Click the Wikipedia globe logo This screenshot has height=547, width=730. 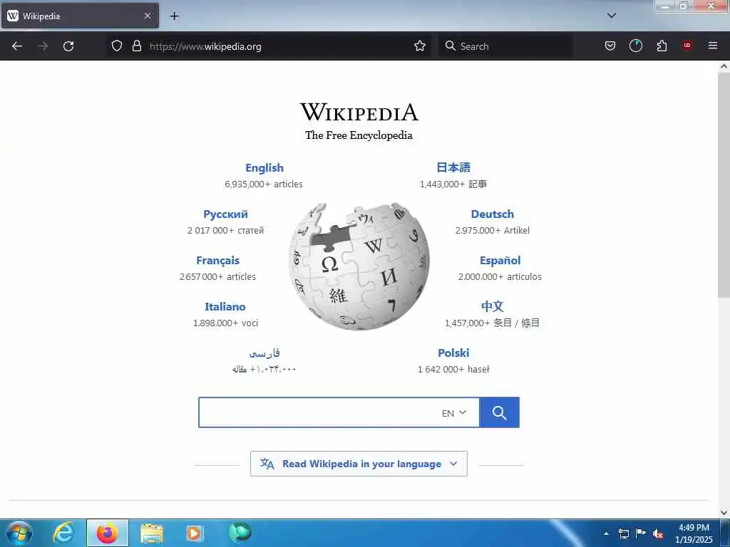click(359, 266)
